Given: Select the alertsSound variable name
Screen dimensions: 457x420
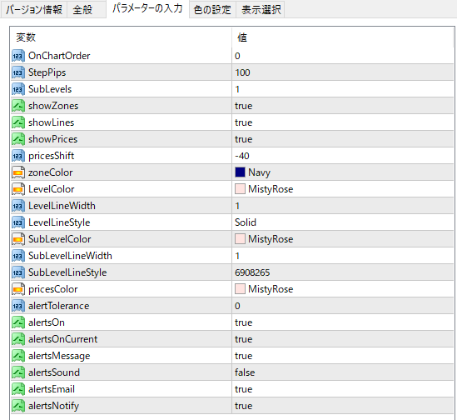Looking at the screenshot, I should point(54,372).
